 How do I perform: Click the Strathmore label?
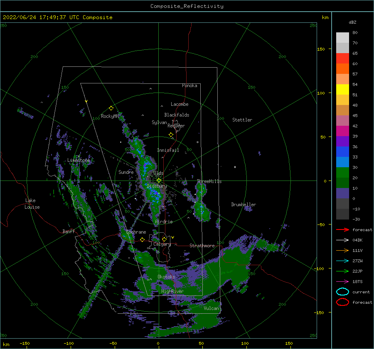click(202, 246)
